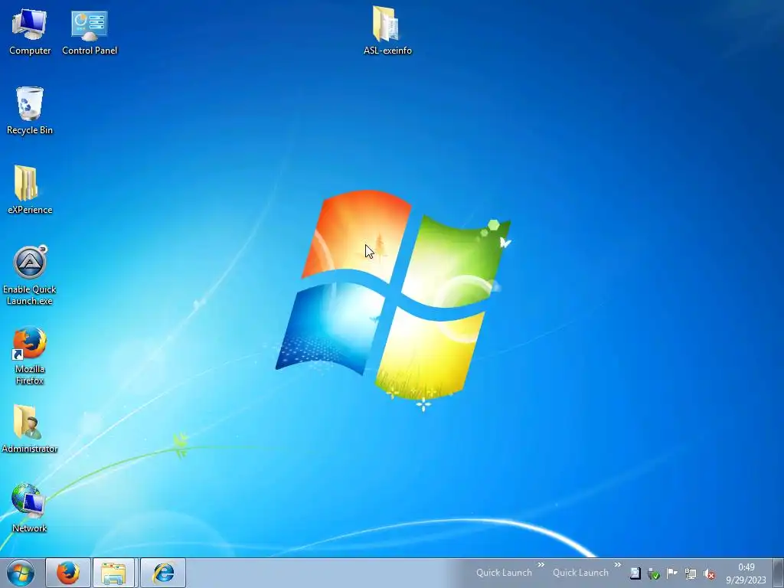Viewport: 784px width, 588px height.
Task: Expand the Quick Launch chevron nearest tray icons
Action: pyautogui.click(x=618, y=564)
